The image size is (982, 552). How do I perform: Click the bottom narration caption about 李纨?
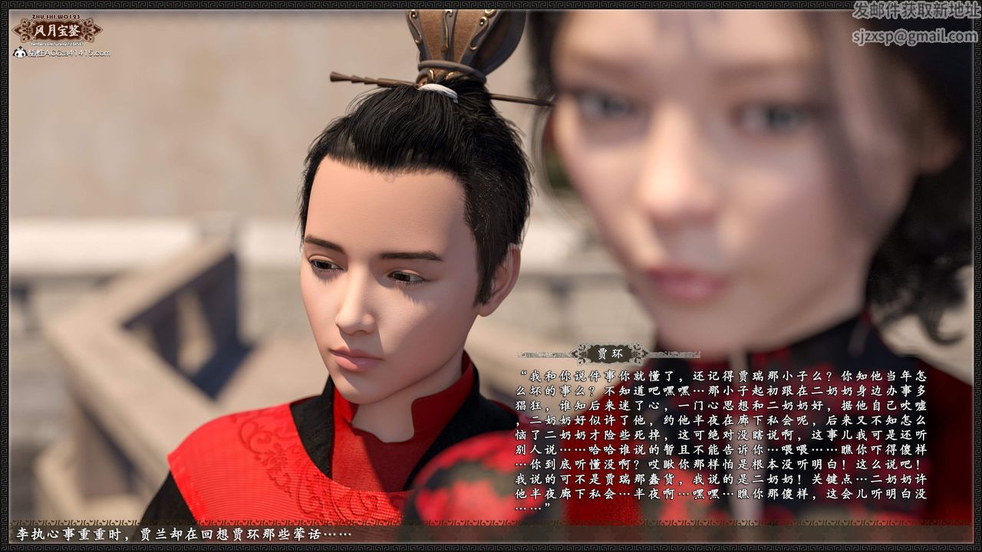(x=183, y=534)
